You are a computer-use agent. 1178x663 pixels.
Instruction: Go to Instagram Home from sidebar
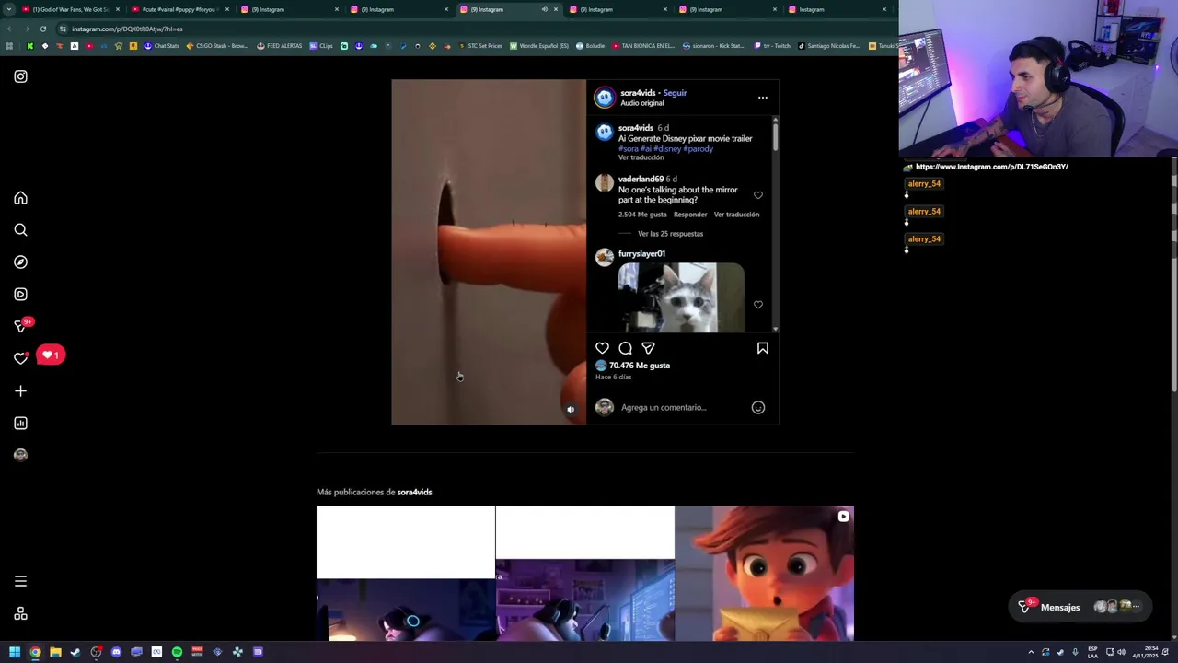[20, 198]
